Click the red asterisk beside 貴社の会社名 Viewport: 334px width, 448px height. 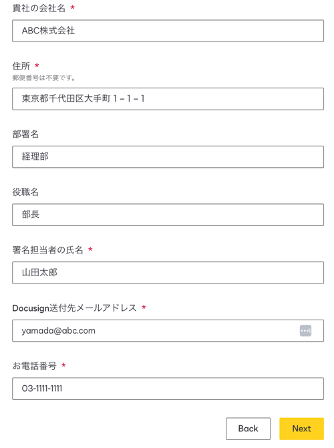click(x=73, y=7)
